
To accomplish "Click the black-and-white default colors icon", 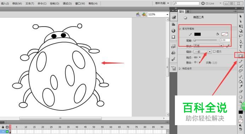I will coord(241,125).
